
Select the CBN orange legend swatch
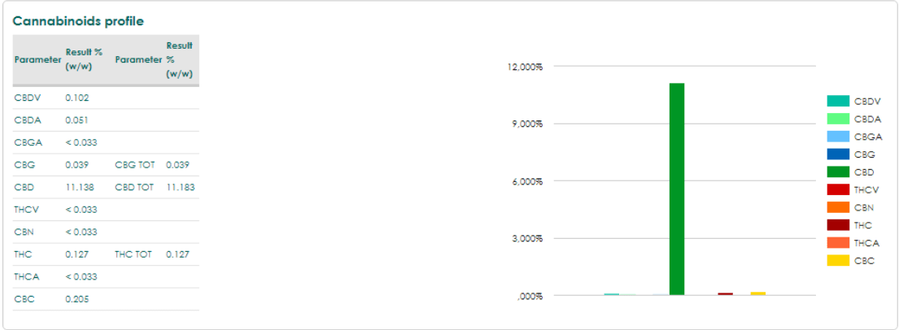tap(838, 207)
